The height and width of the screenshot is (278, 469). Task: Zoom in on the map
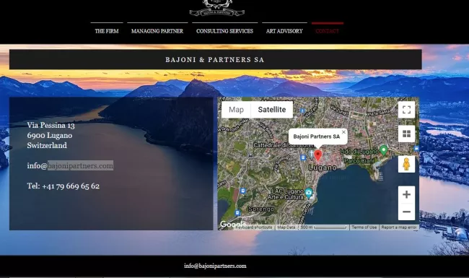coord(406,194)
